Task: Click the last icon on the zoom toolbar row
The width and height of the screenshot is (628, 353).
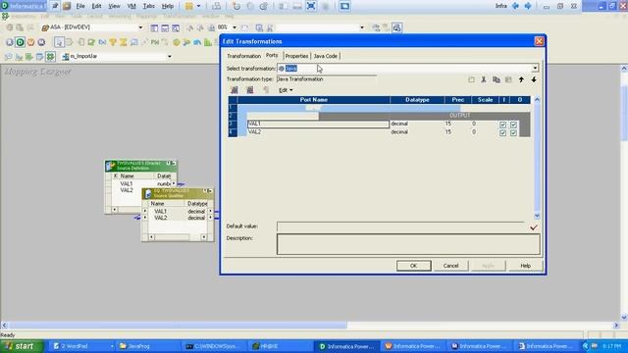Action: [x=396, y=27]
